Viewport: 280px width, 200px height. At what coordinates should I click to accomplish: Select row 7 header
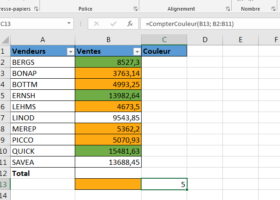(x=5, y=118)
